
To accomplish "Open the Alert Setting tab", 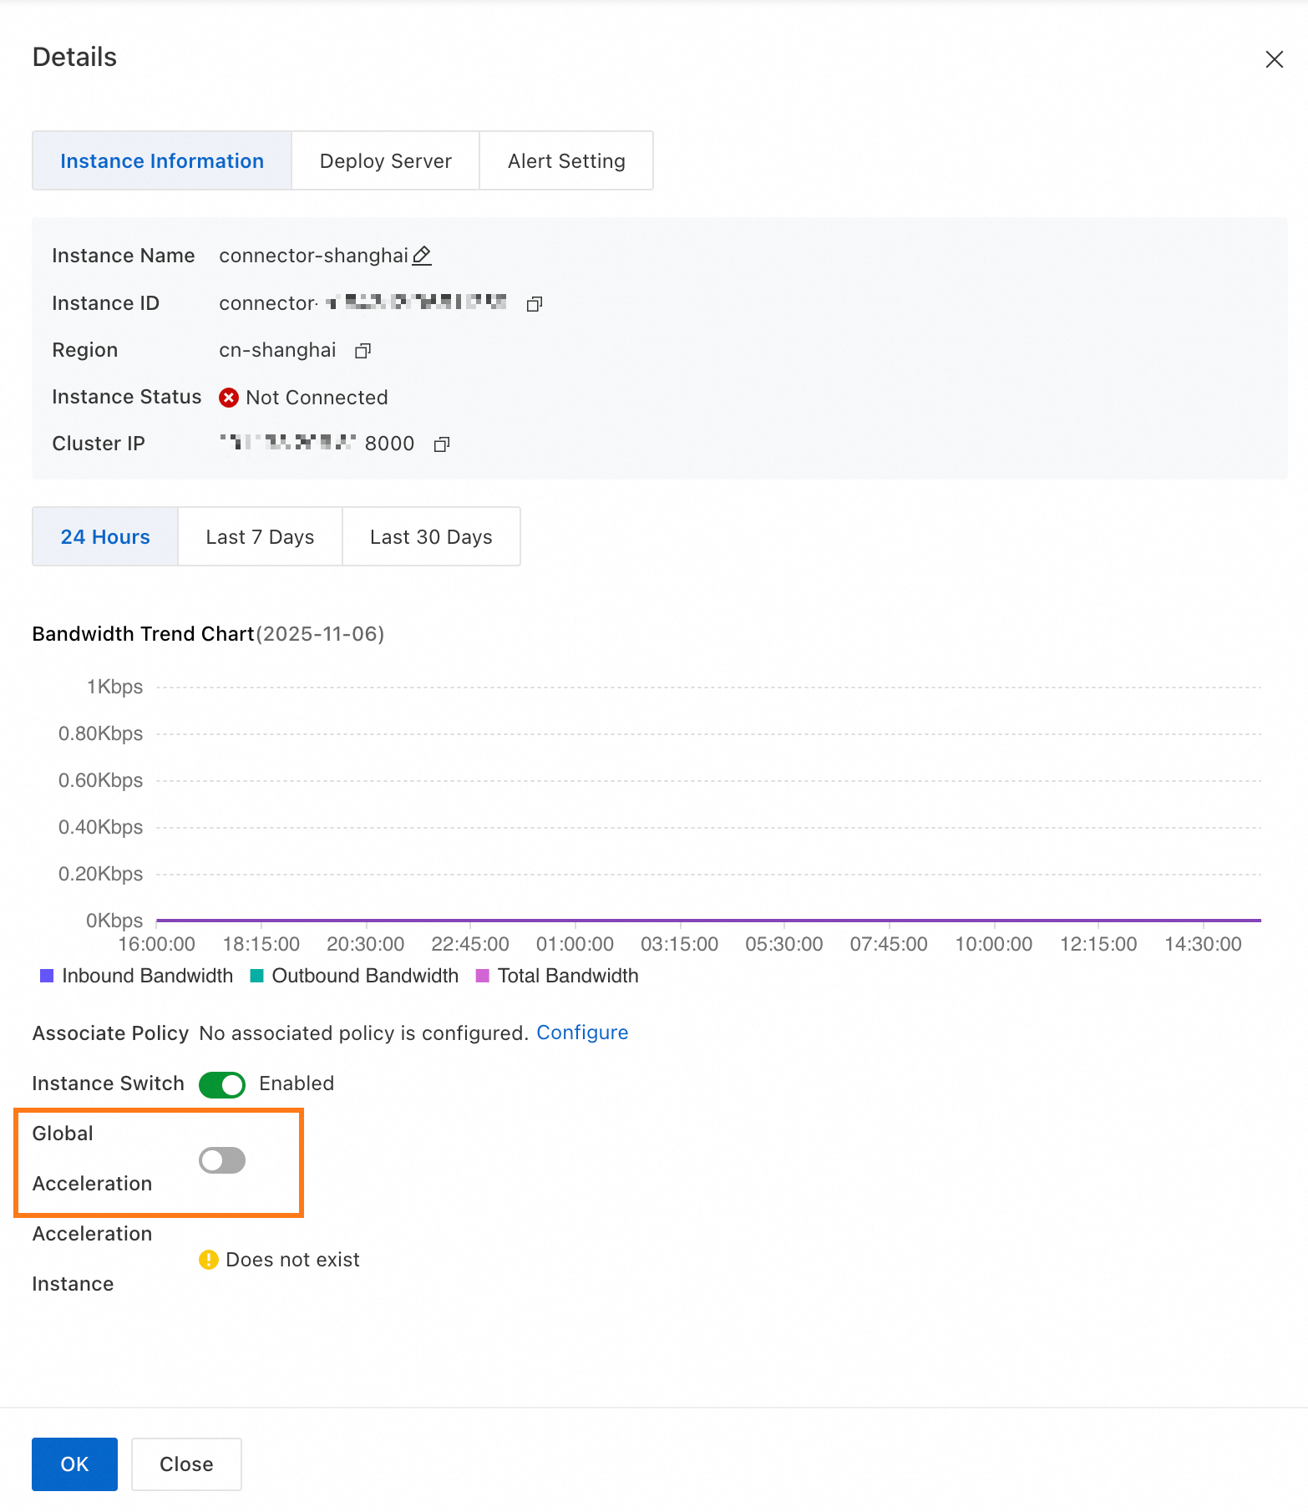I will click(566, 161).
